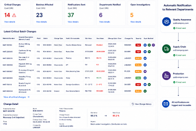The width and height of the screenshot is (196, 131).
Task: Click the Storage Conditions field cell
Action: click(73, 84)
